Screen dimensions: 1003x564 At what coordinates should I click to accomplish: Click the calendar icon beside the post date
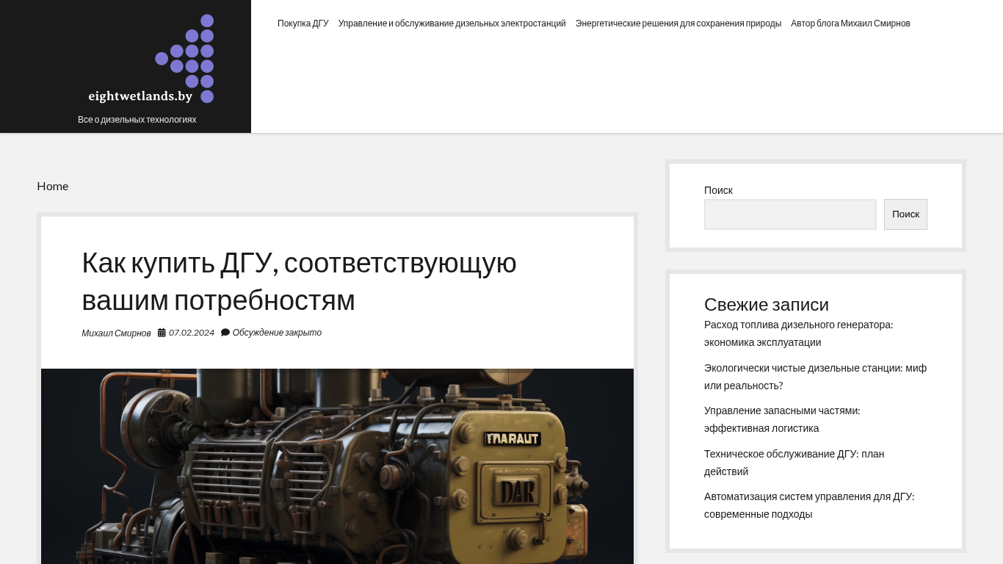[x=162, y=333]
